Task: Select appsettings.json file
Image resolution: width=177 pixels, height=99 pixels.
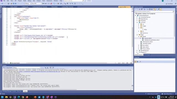Action: 145,51
